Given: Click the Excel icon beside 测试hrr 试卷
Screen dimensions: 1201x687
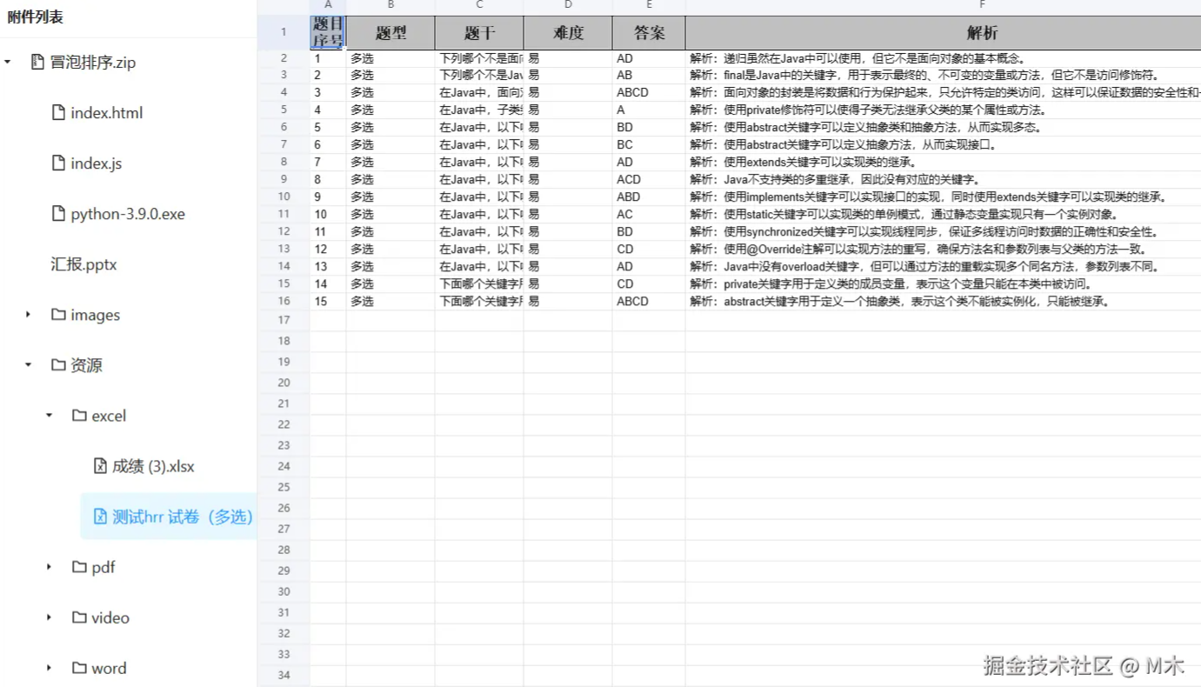Looking at the screenshot, I should pyautogui.click(x=100, y=517).
